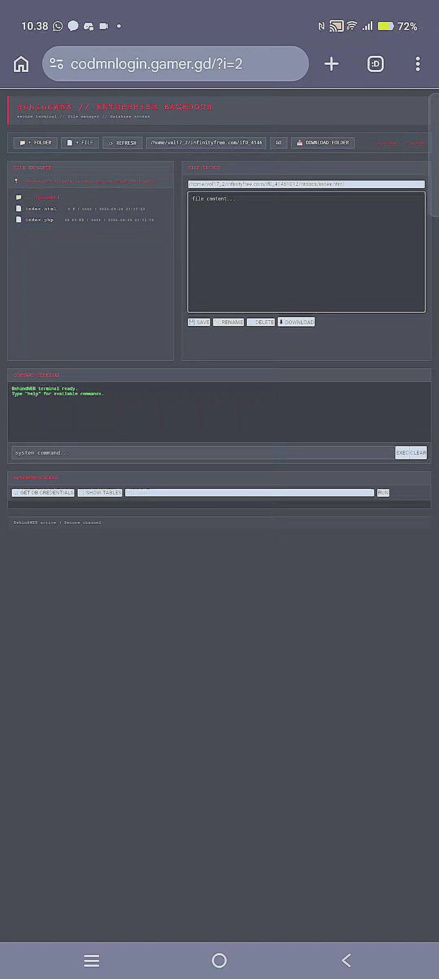Click the CLEAR terminal button
Image resolution: width=439 pixels, height=979 pixels.
(418, 453)
